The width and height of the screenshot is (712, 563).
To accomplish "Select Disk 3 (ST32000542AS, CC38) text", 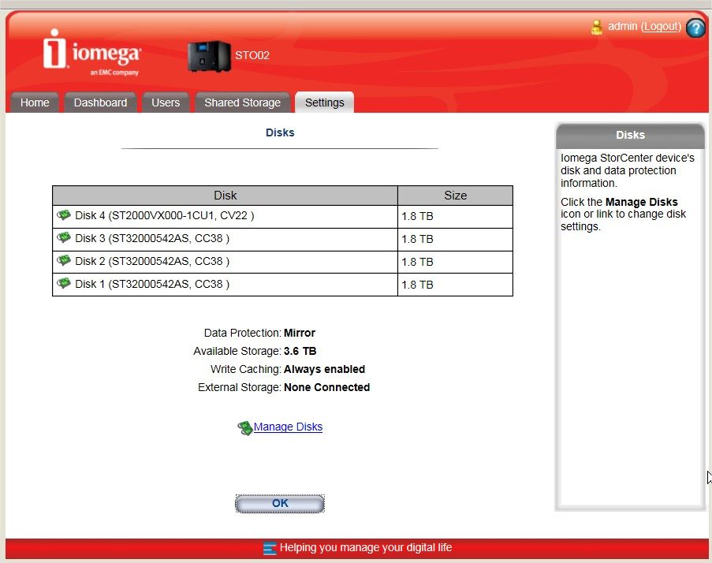I will coord(152,238).
